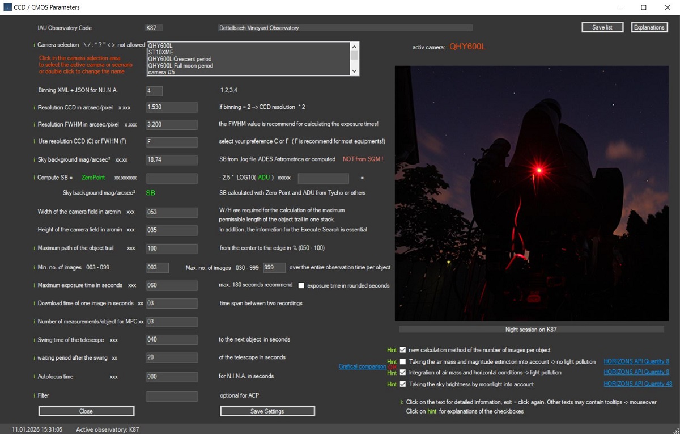Click the 'i' icon beside Autofocus time
Viewport: 680px width, 434px height.
click(x=35, y=377)
